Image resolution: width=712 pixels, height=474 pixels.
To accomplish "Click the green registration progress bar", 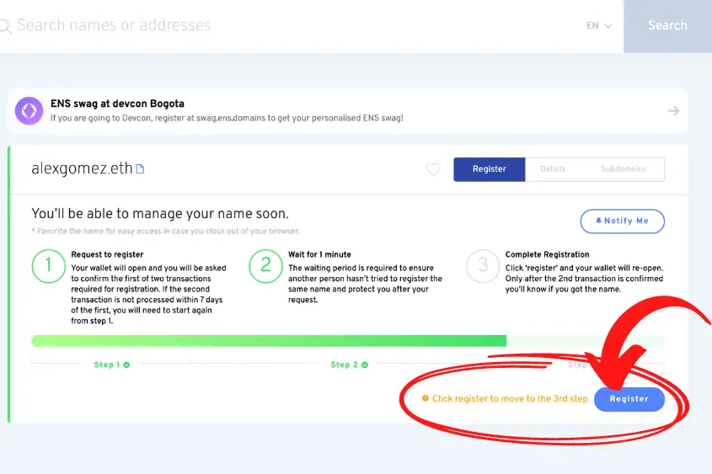I will (348, 341).
